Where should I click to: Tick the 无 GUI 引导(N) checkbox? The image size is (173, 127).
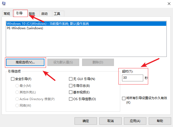[x=71, y=79]
